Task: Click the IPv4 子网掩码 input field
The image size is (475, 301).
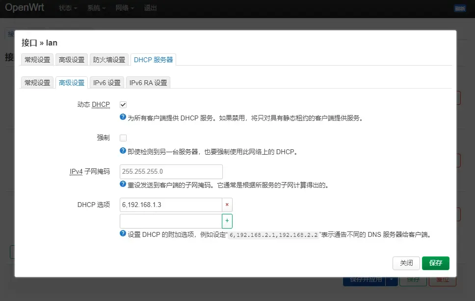Action: (171, 172)
